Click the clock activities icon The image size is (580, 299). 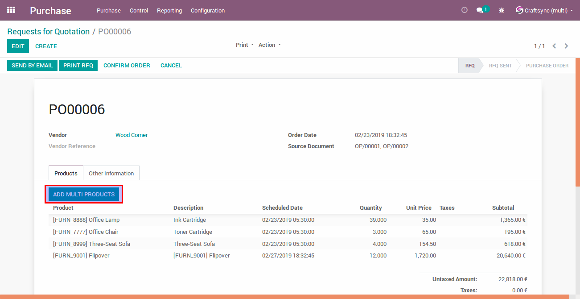click(x=464, y=10)
